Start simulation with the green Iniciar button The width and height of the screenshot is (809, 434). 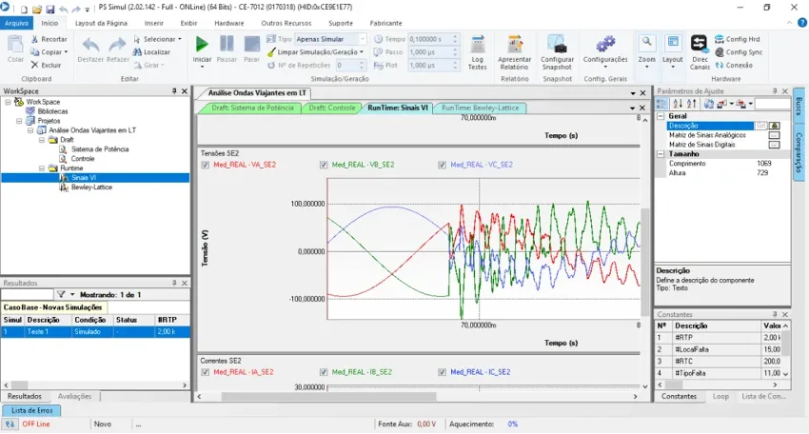tap(202, 50)
